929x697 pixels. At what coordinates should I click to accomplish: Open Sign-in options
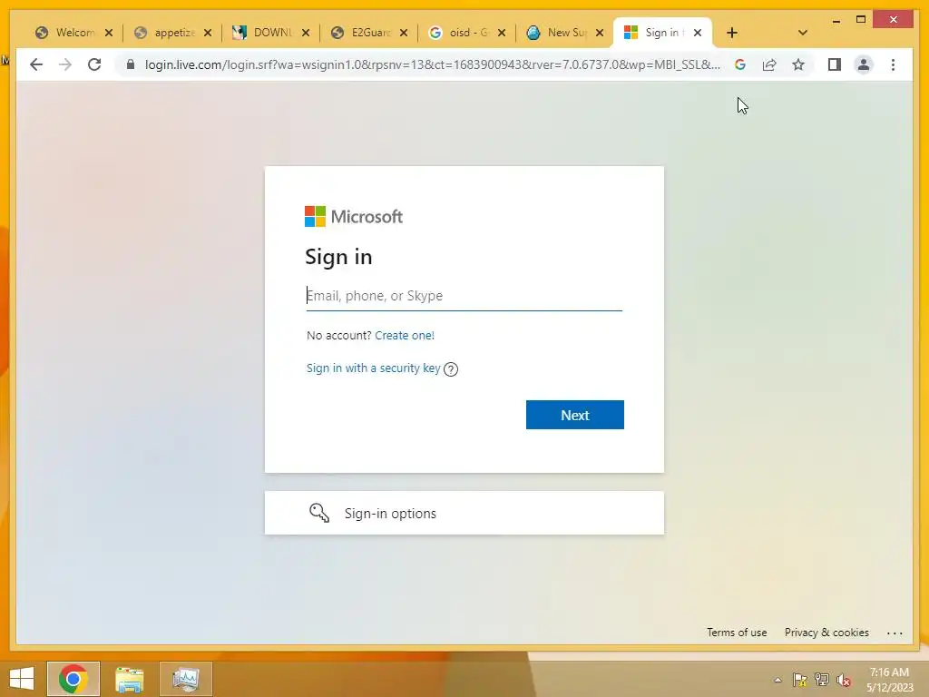pyautogui.click(x=464, y=513)
